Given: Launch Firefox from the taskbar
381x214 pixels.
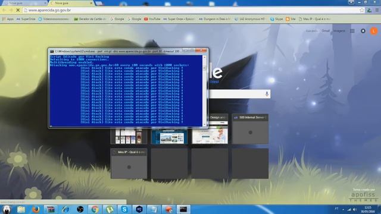Looking at the screenshot, I should 36,209.
